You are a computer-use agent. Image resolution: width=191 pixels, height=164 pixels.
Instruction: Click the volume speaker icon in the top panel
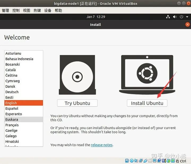tap(175, 17)
